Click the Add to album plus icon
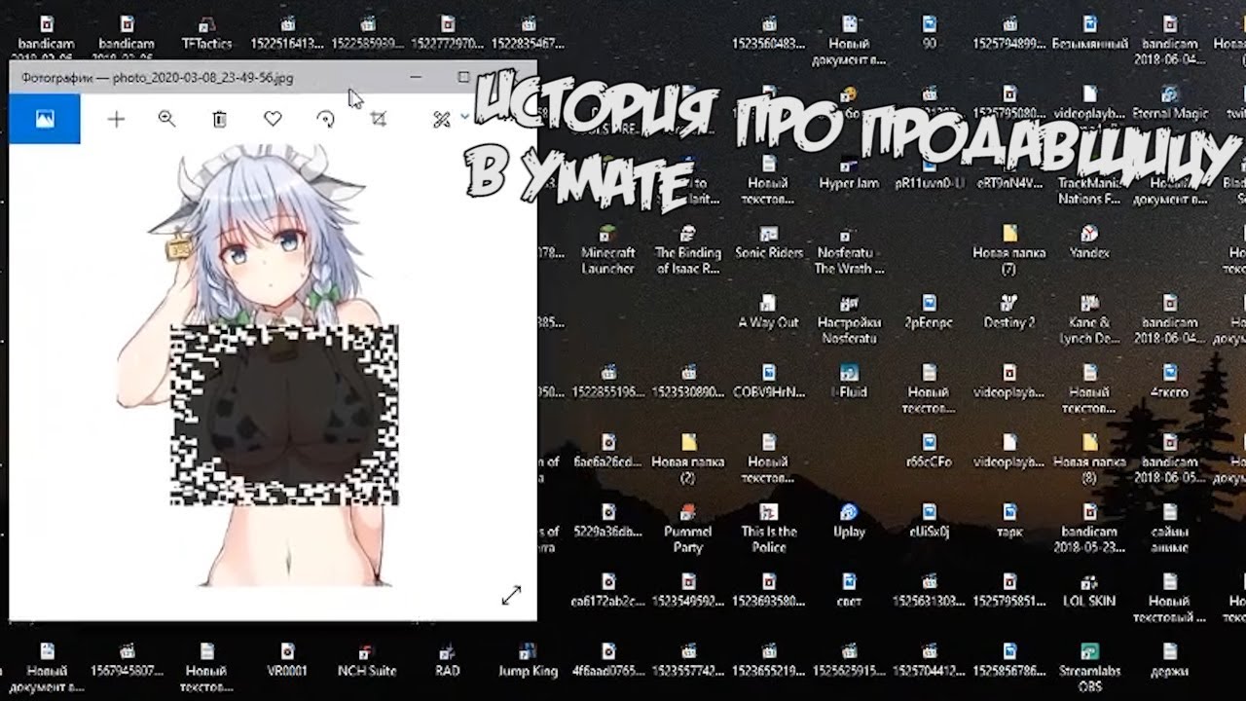Screen dimensions: 1246x701 116,119
